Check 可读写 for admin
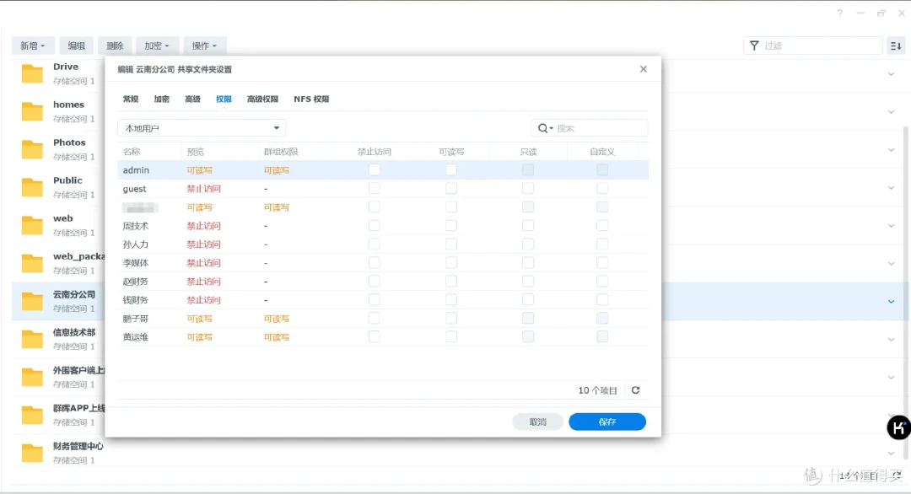The height and width of the screenshot is (494, 911). (x=450, y=170)
